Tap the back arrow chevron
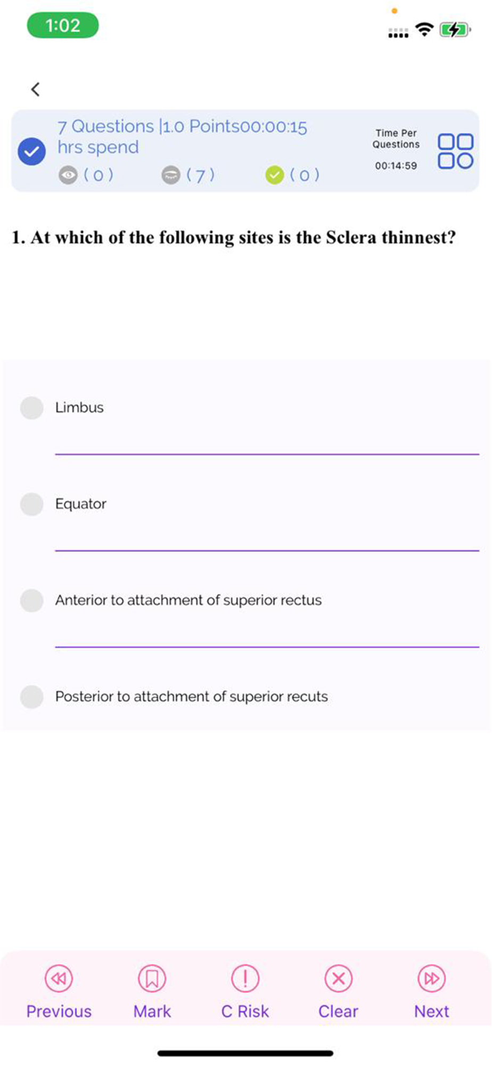492x1066 pixels. coord(36,89)
